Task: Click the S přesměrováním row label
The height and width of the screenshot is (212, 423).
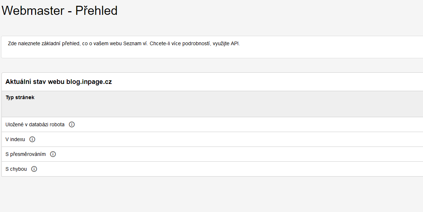Action: click(26, 154)
